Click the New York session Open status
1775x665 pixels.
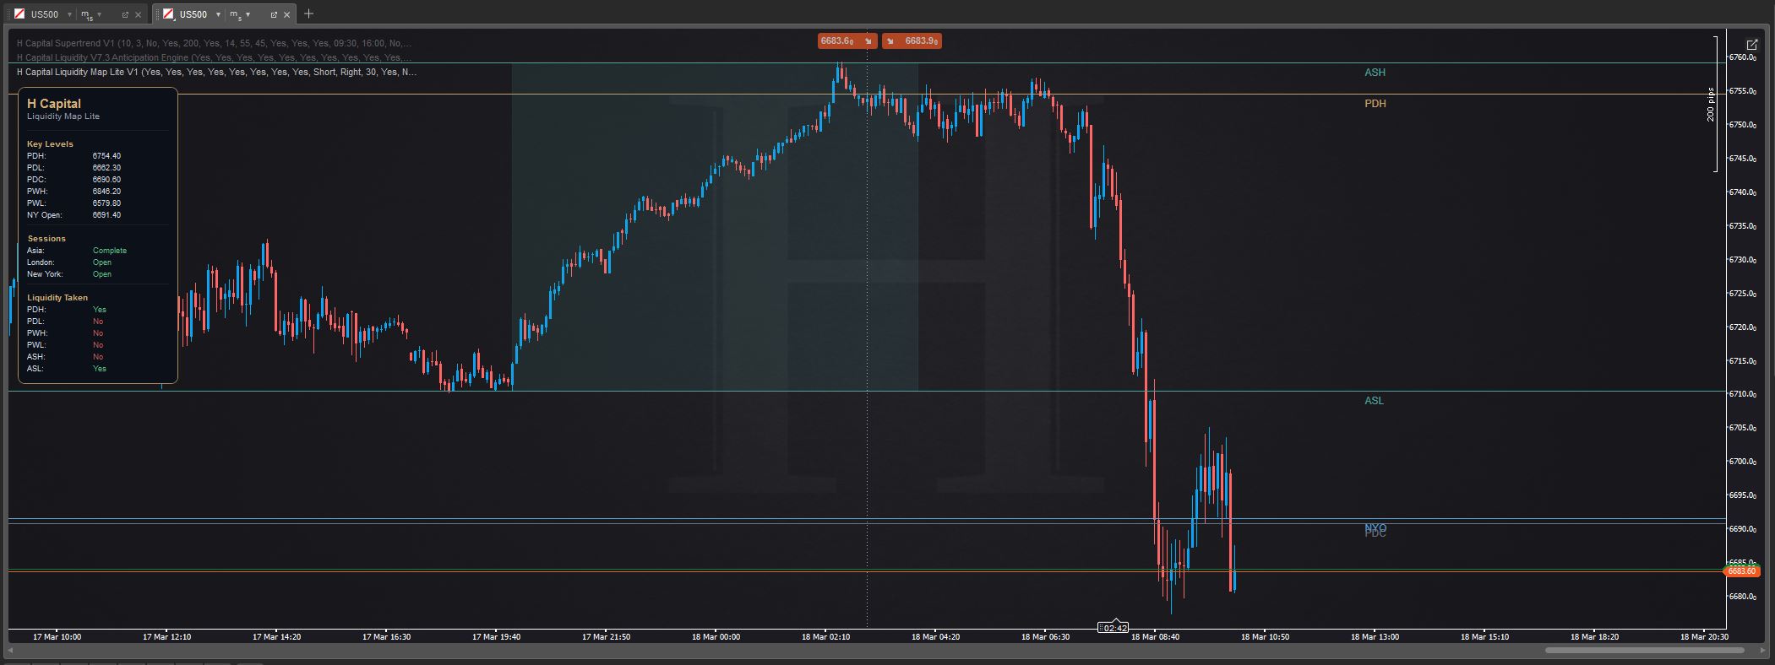pos(102,274)
